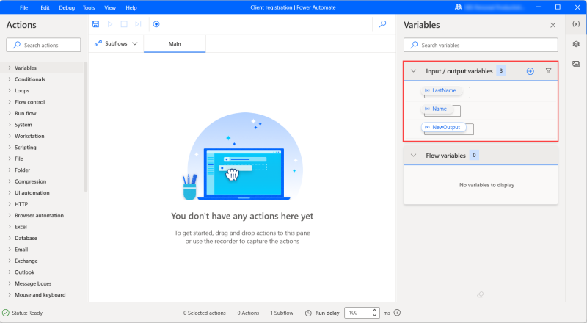
Task: Add a new input/output variable
Action: (530, 71)
